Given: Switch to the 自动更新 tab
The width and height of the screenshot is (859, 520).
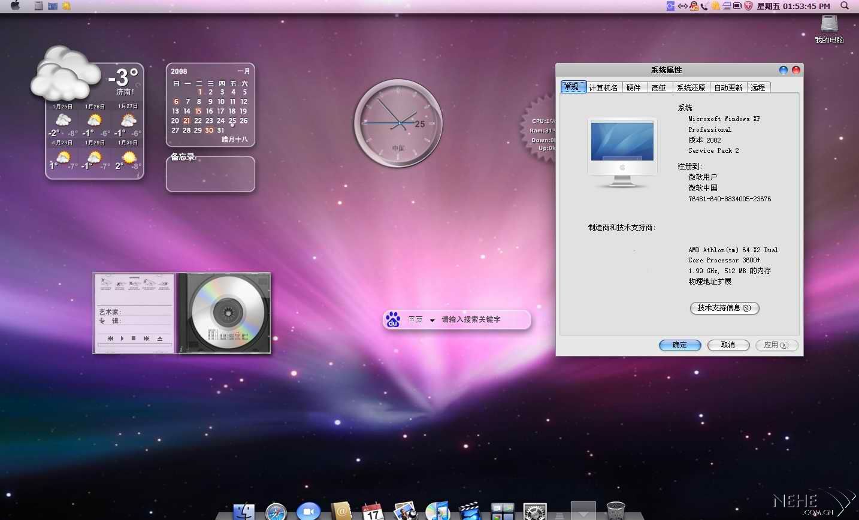Looking at the screenshot, I should point(728,87).
